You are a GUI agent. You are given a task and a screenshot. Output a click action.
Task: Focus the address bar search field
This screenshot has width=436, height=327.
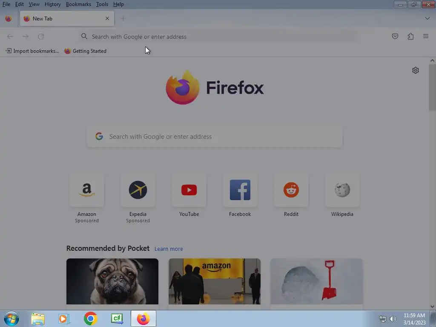[218, 37]
